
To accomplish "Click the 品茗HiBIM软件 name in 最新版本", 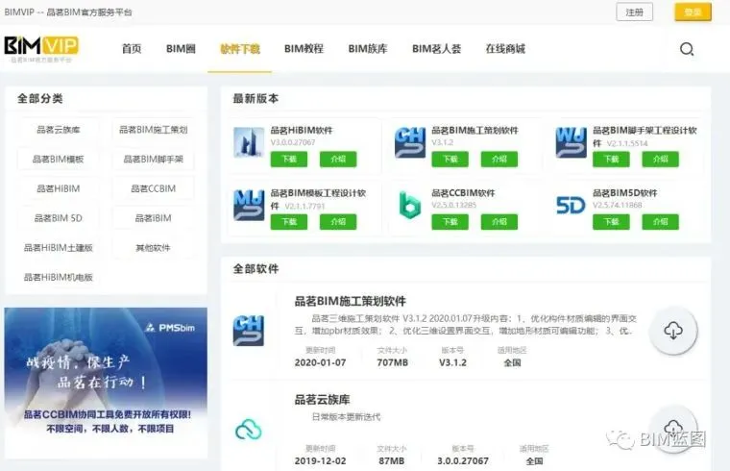I will point(302,130).
